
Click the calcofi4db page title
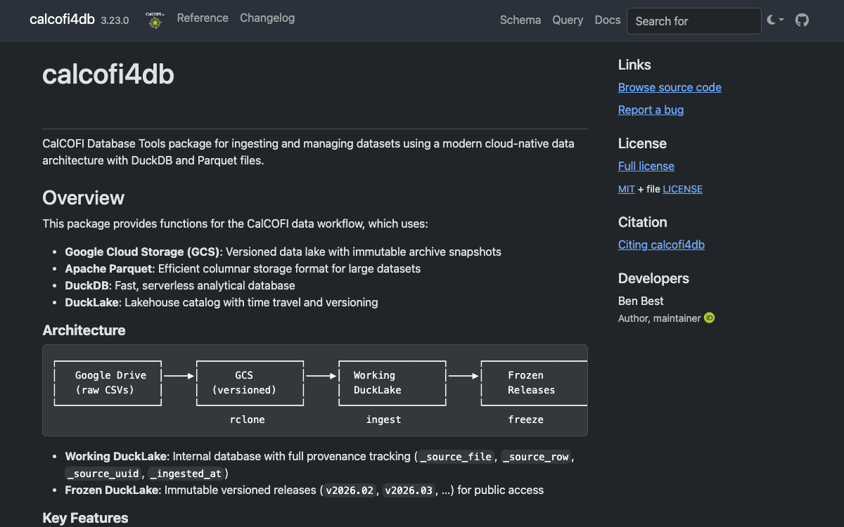pos(108,74)
